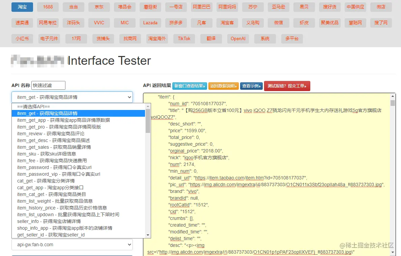This screenshot has height=256, width=401.
Task: Select item_fee 快递费用 option
Action: (x=78, y=161)
